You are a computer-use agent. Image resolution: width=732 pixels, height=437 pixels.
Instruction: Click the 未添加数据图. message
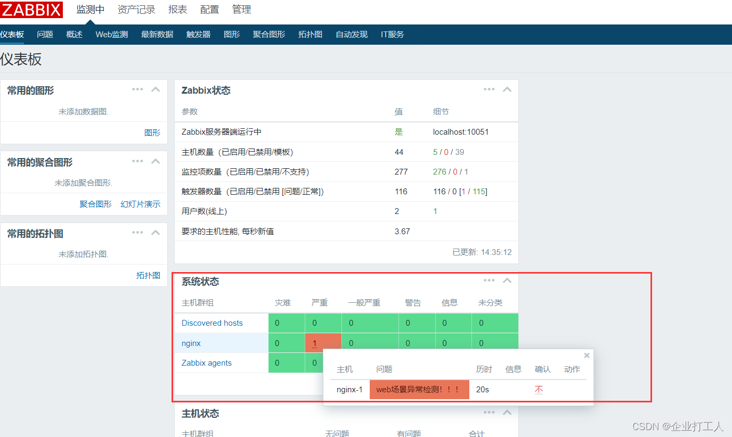coord(84,112)
